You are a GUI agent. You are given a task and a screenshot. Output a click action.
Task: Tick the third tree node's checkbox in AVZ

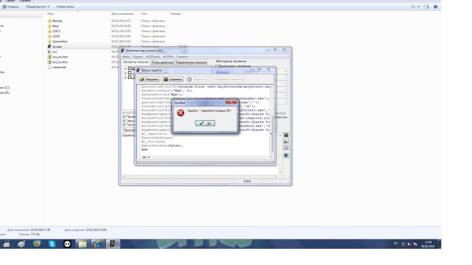[130, 77]
